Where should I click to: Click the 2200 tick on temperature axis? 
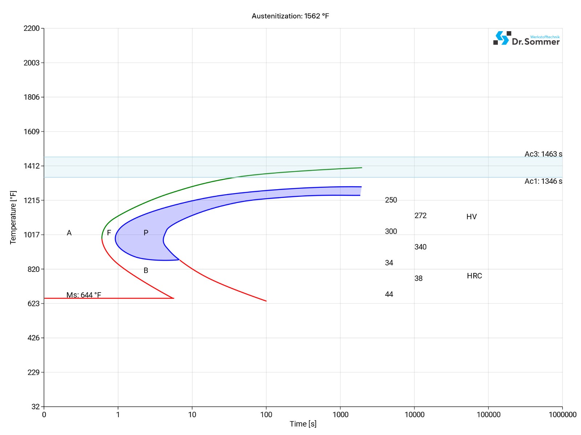tap(32, 28)
